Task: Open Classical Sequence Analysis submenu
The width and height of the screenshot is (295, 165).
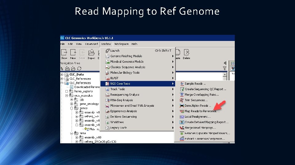Action: pyautogui.click(x=138, y=67)
